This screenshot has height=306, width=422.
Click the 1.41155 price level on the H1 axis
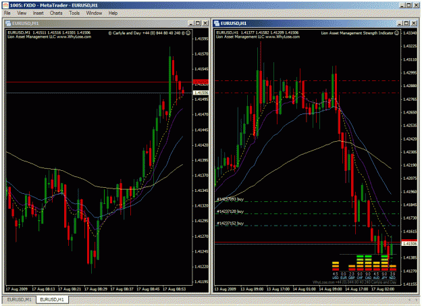410,284
